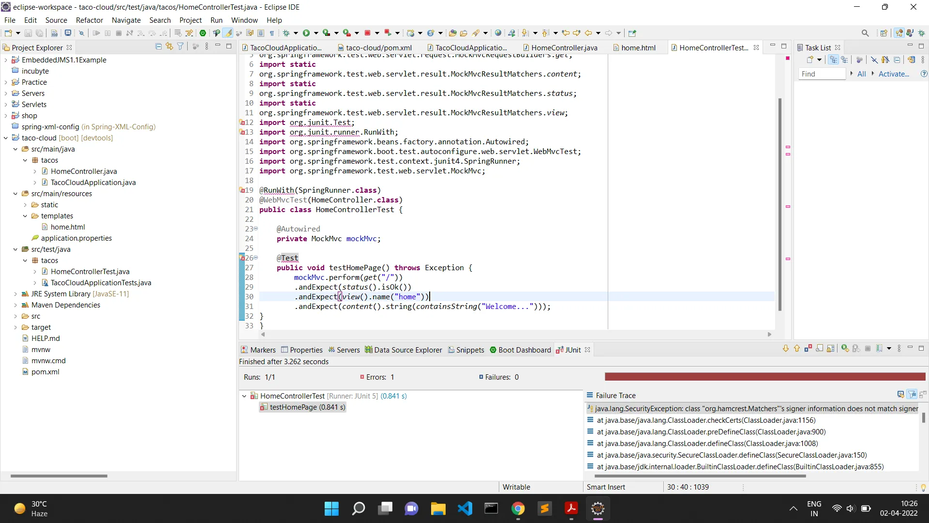Expand the Maven Dependencies node
This screenshot has width=929, height=523.
tap(15, 305)
